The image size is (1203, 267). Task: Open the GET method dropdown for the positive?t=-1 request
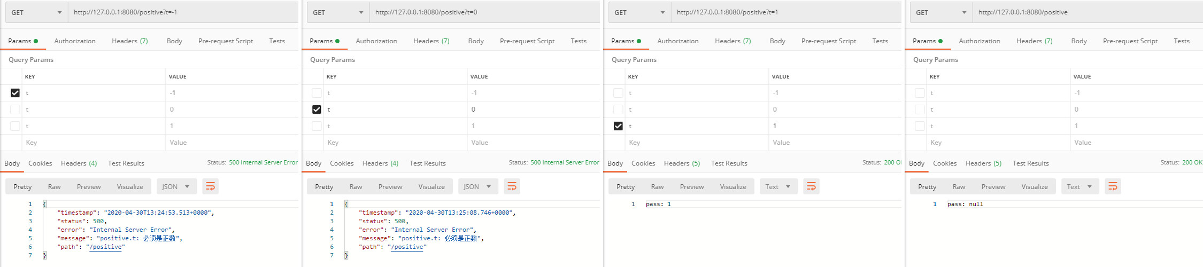[36, 12]
